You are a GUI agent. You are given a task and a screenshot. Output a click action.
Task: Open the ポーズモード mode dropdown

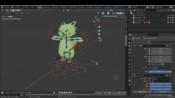click(x=8, y=13)
